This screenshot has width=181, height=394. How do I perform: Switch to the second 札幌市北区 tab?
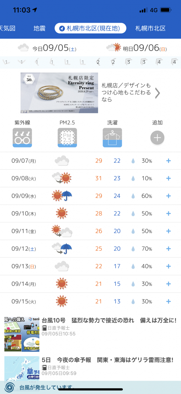(x=151, y=28)
